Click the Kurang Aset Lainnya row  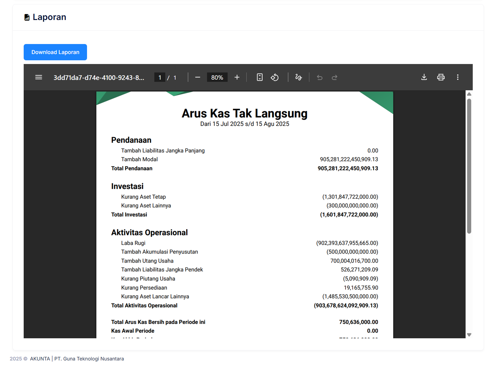pyautogui.click(x=244, y=206)
